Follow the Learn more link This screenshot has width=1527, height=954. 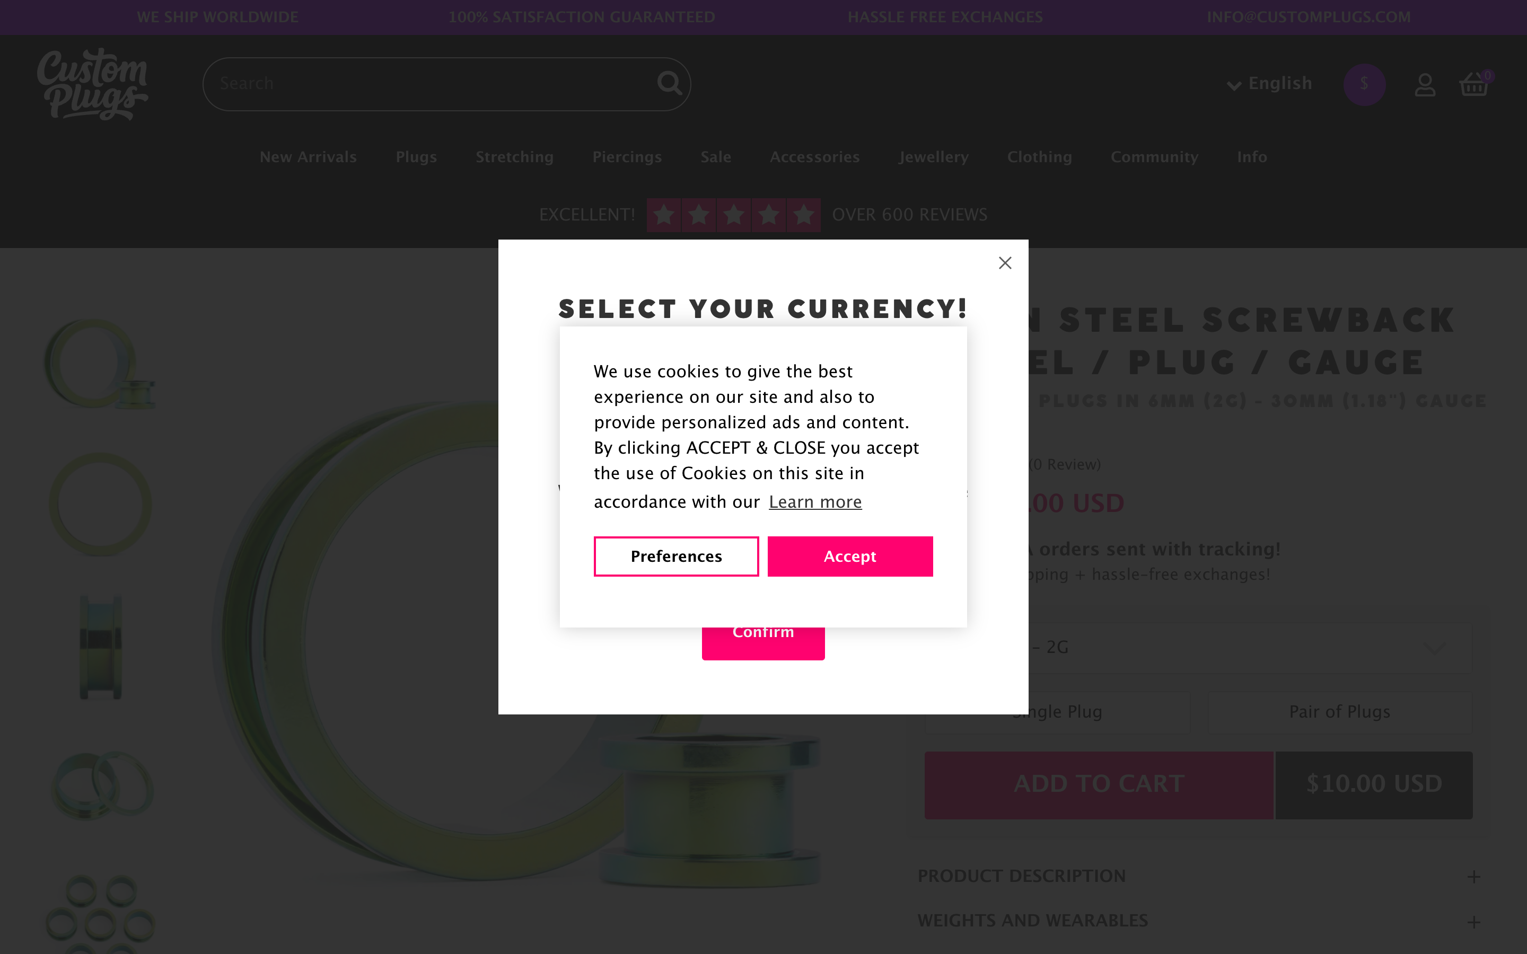[x=814, y=502]
